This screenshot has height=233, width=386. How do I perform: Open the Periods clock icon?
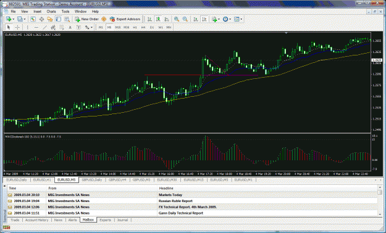tap(225, 19)
